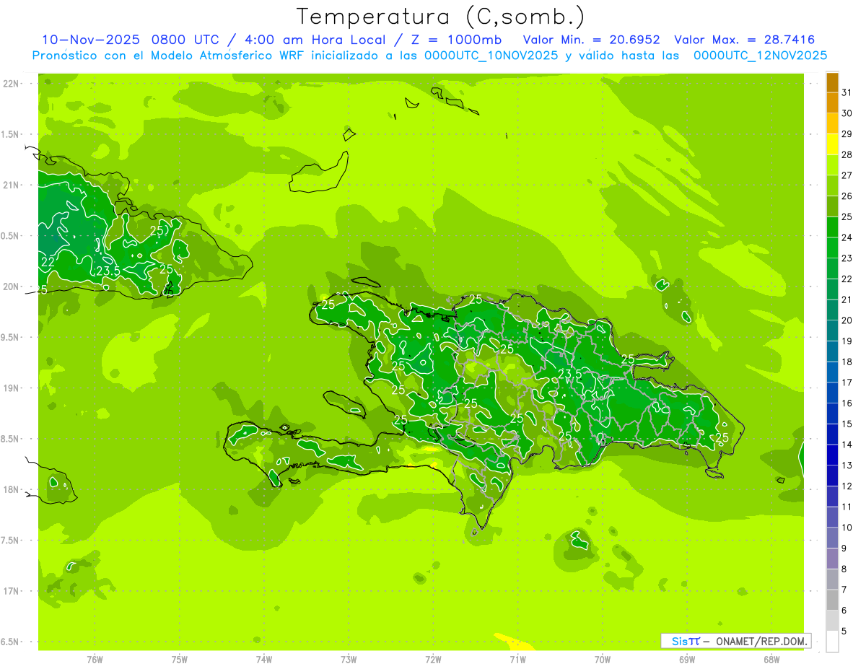Click the '68W' longitude label
Viewport: 866px width, 669px height.
coord(771,660)
